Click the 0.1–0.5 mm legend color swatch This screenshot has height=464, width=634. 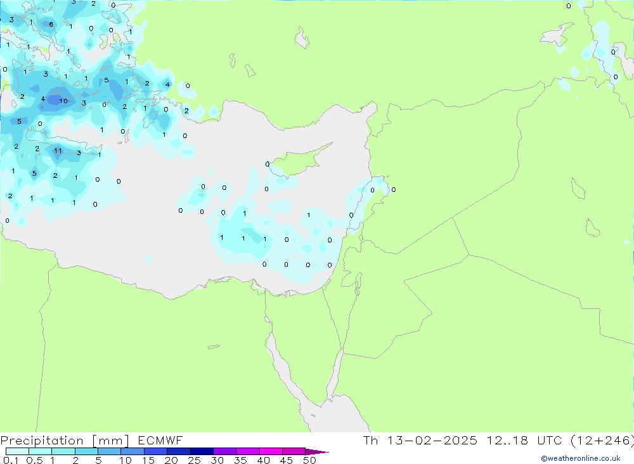pyautogui.click(x=17, y=451)
